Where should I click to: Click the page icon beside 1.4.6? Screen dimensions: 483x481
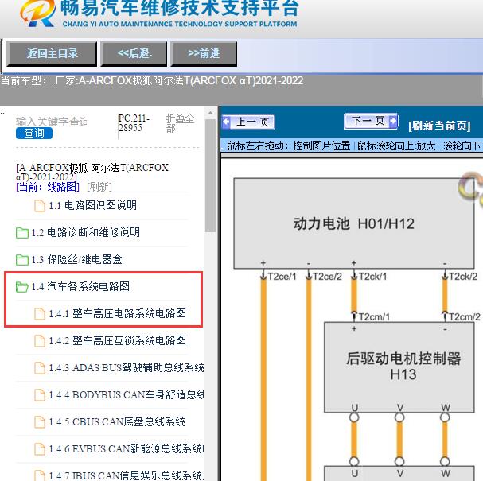40,449
